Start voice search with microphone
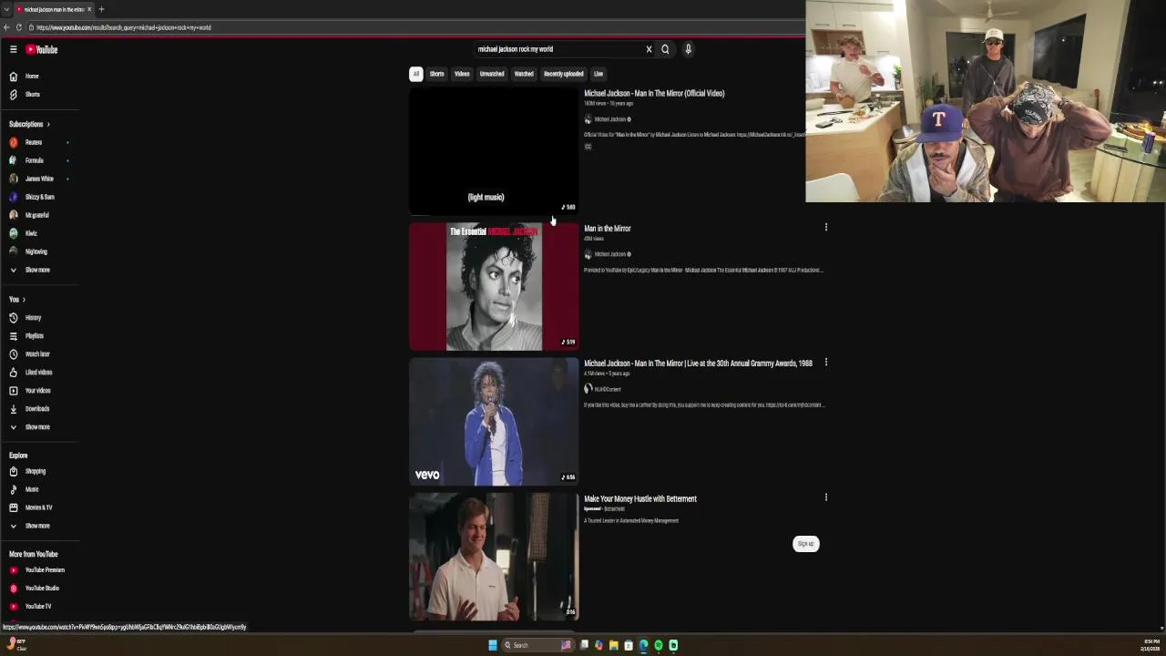 point(688,49)
